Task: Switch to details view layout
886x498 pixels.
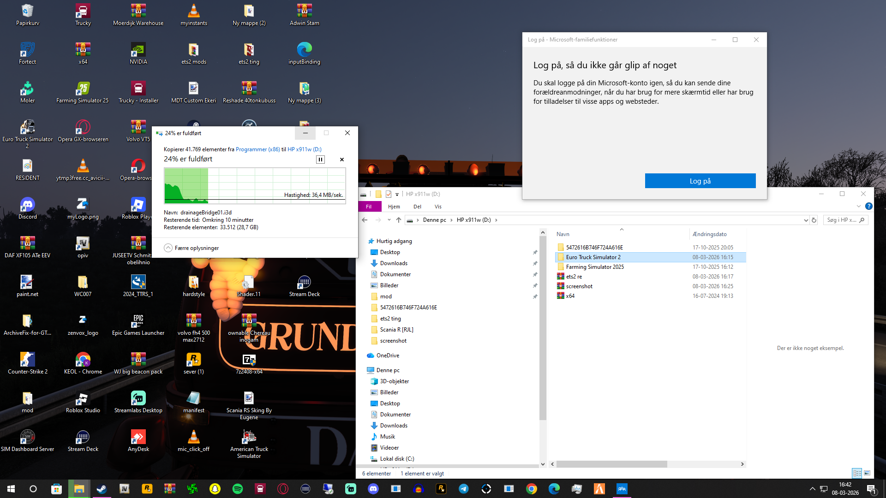Action: [857, 473]
